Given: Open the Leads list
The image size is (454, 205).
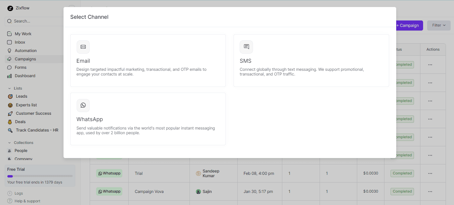Looking at the screenshot, I should 21,96.
